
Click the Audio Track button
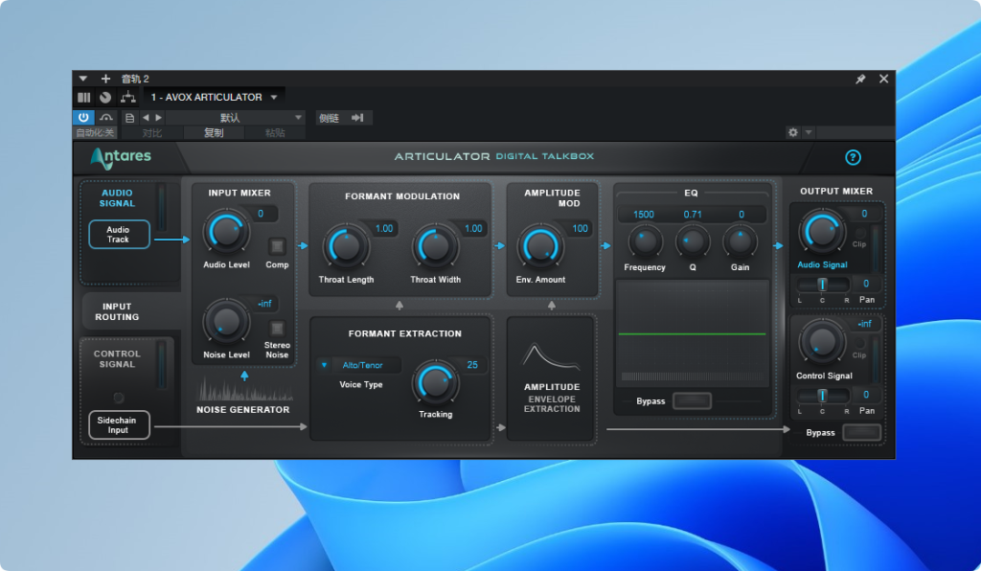pyautogui.click(x=119, y=235)
